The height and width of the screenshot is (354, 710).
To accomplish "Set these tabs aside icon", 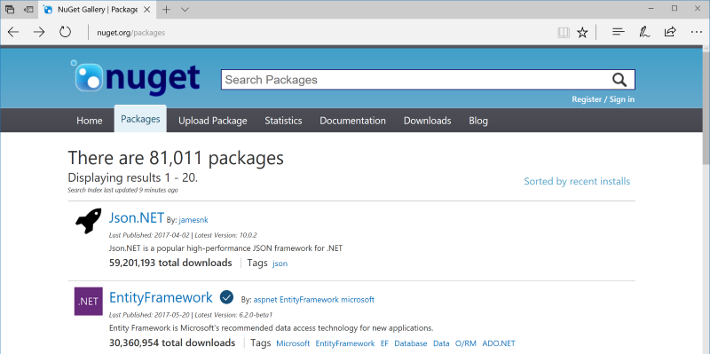I will click(x=28, y=9).
